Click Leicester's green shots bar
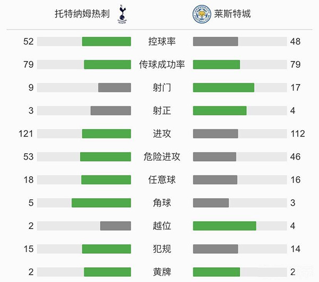Viewport: 319px width, 282px height. coord(223,87)
